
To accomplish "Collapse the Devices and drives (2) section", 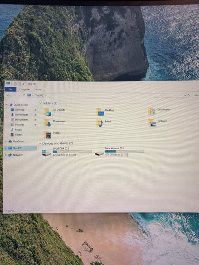I will click(40, 143).
